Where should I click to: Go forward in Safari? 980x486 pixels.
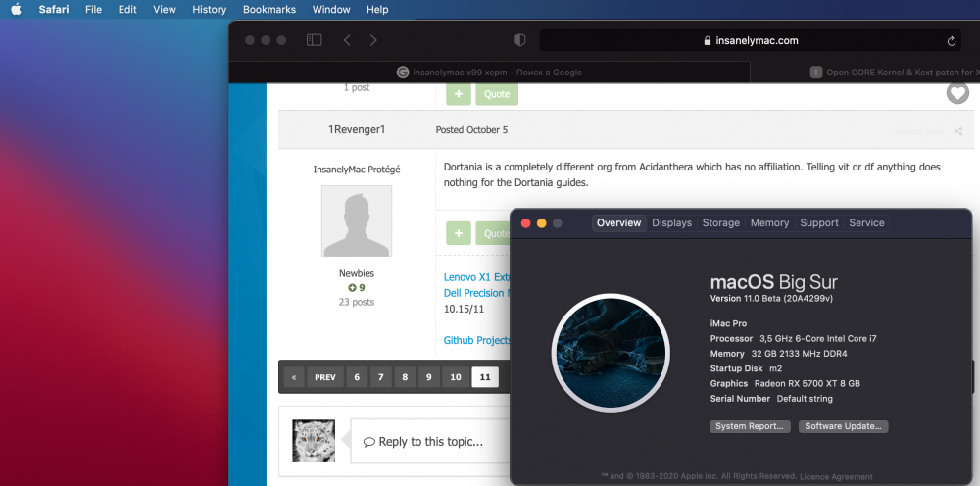(373, 40)
